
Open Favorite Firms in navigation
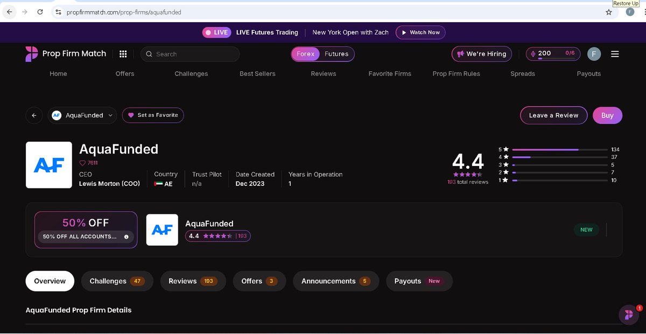tap(390, 74)
